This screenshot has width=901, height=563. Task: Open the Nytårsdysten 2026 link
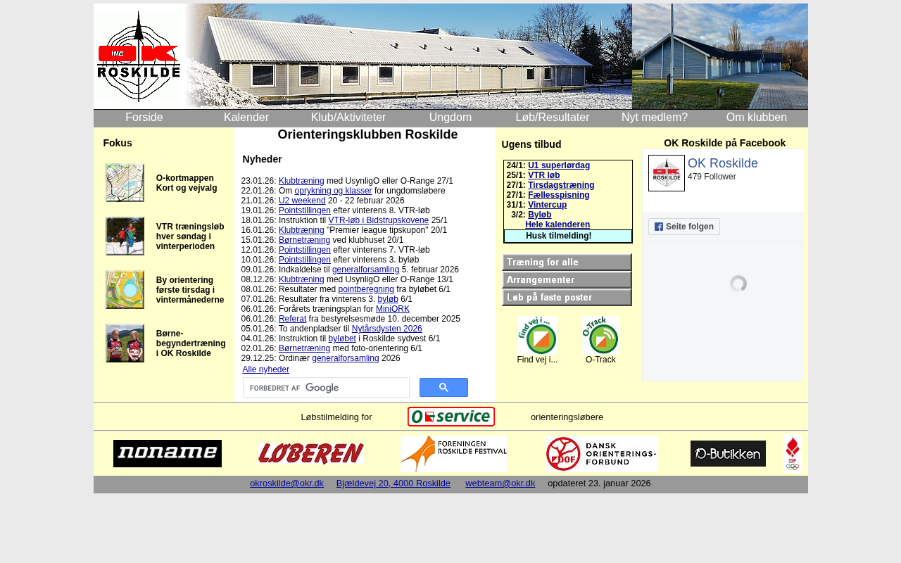(387, 329)
